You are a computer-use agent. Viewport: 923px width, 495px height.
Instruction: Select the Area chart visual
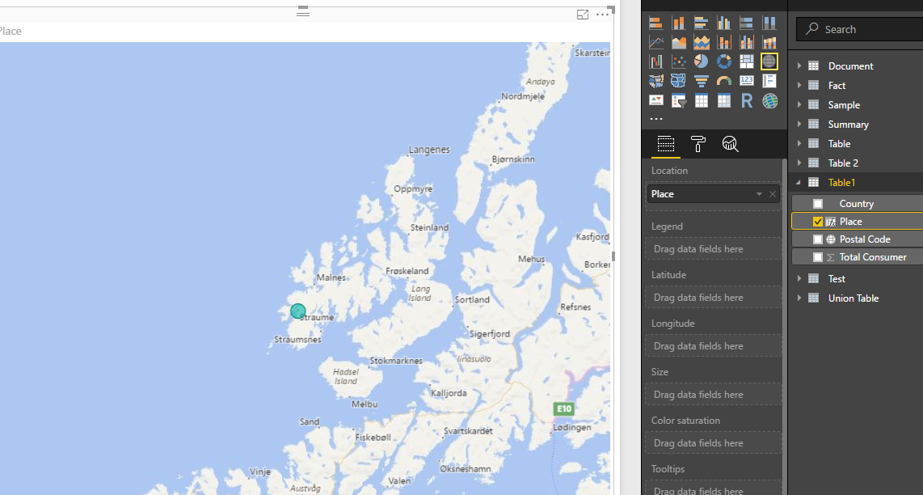point(679,42)
